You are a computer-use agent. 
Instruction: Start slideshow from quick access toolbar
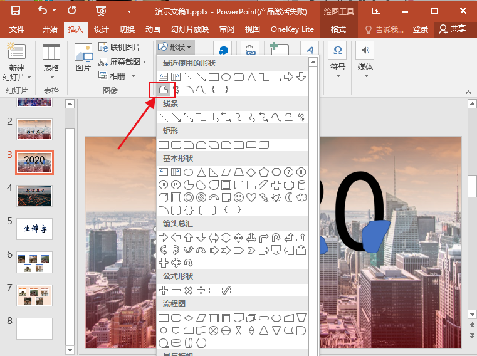pos(101,11)
